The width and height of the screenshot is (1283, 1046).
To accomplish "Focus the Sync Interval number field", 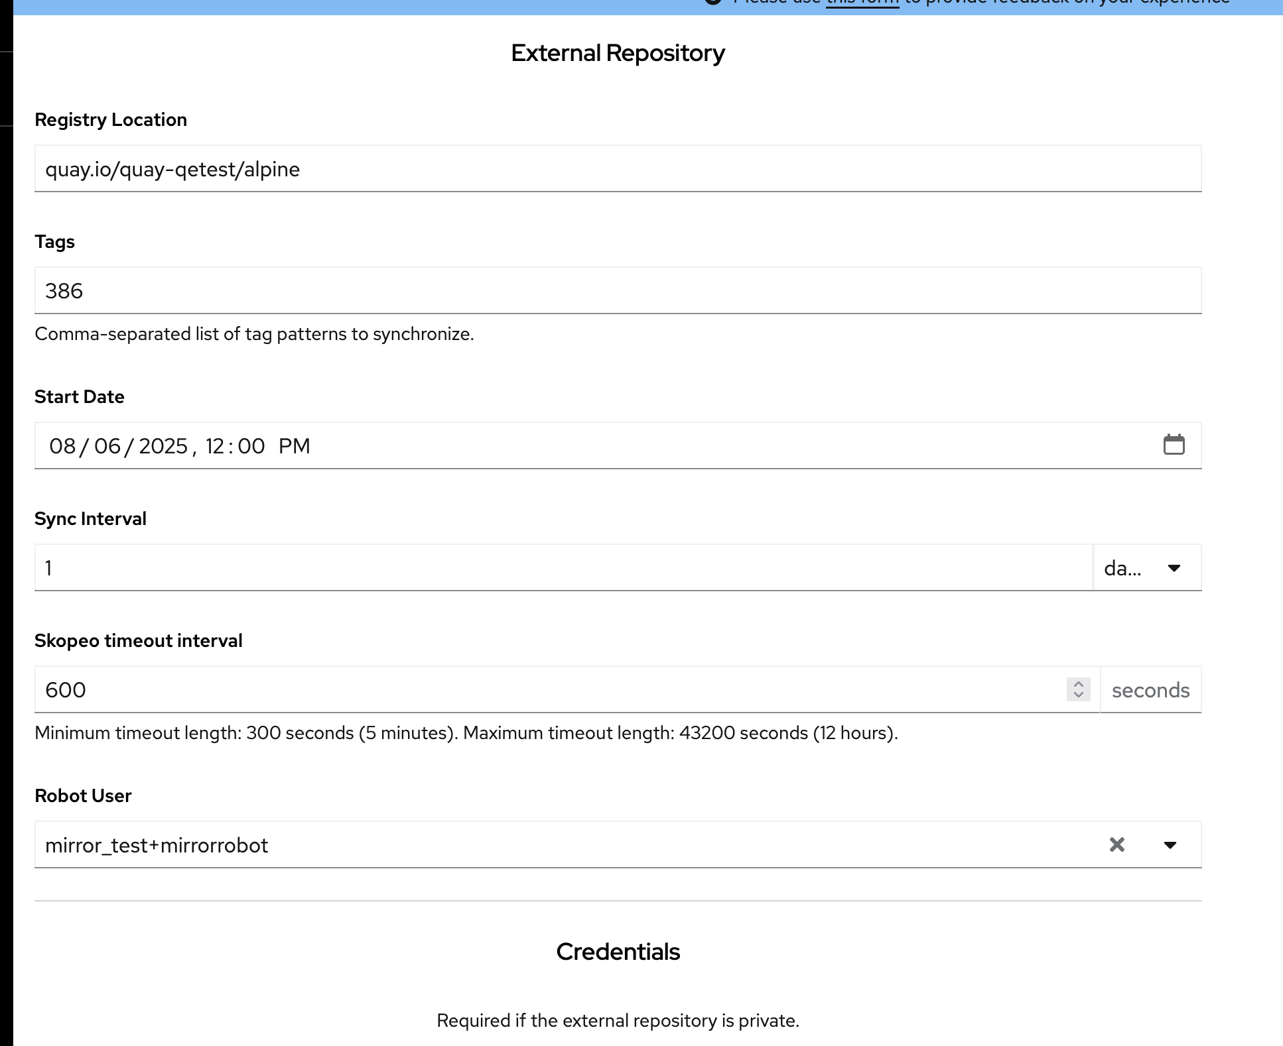I will click(563, 568).
